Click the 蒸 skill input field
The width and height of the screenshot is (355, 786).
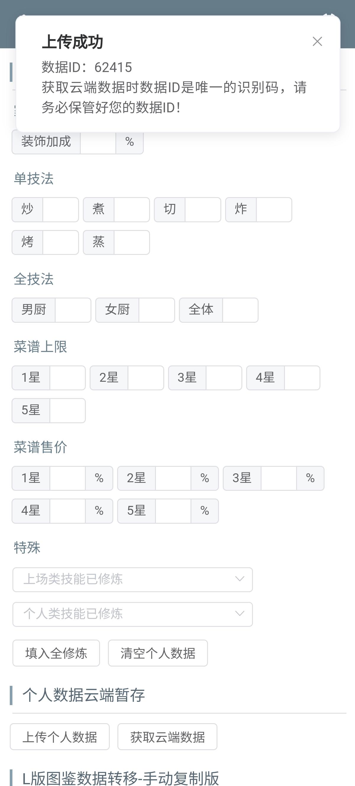(132, 242)
